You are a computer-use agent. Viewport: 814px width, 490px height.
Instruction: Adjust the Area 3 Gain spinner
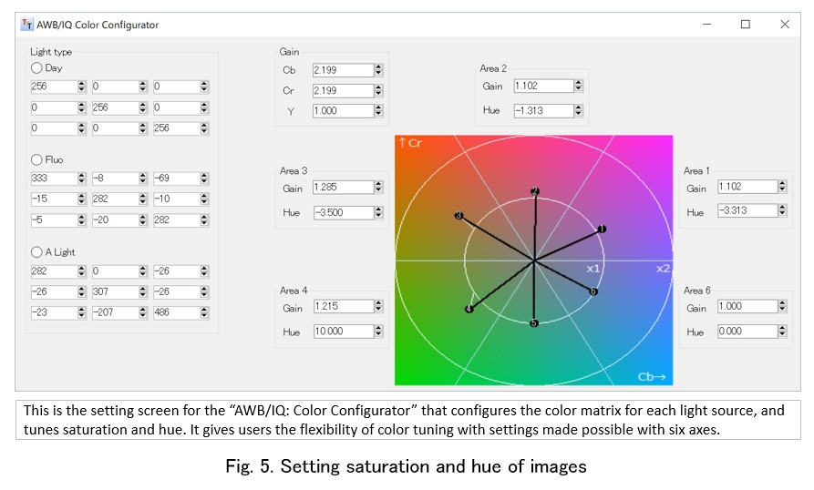tap(377, 188)
